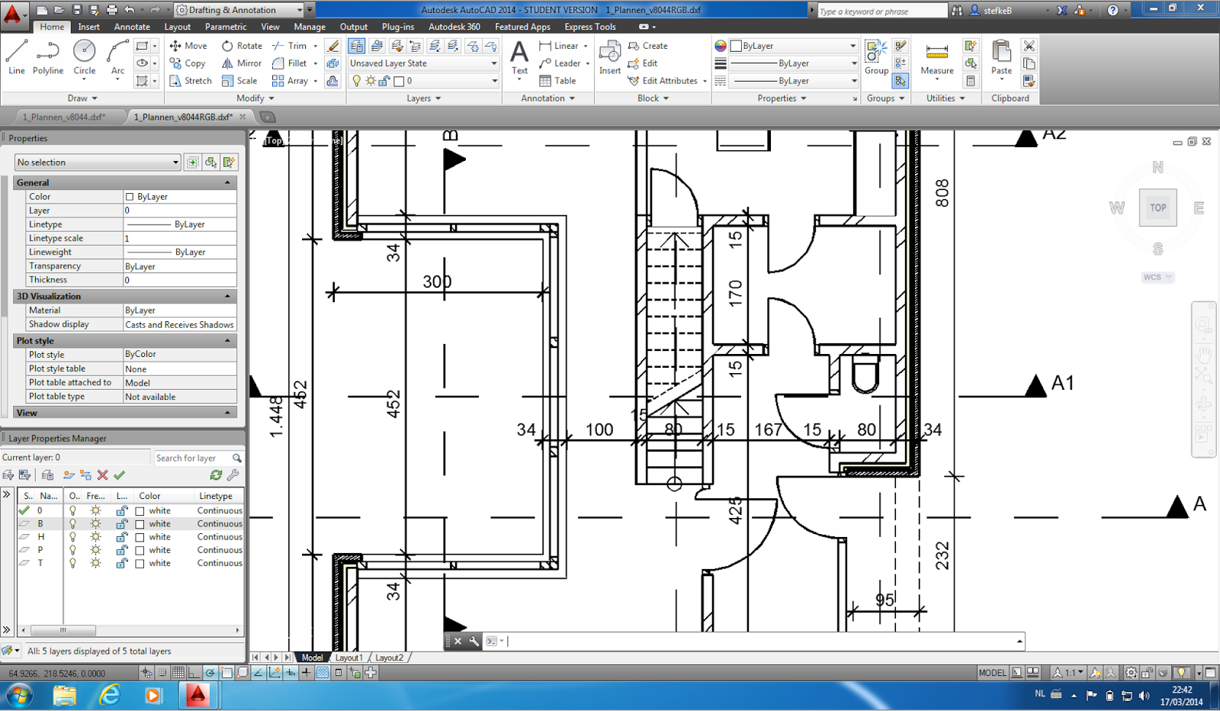Lock layer B with the padlock icon
The width and height of the screenshot is (1220, 711).
[x=122, y=523]
